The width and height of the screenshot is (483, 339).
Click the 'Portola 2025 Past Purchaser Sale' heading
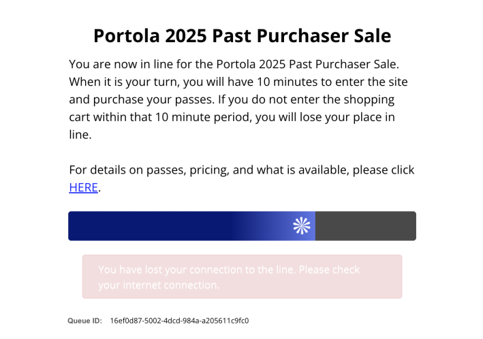(243, 35)
